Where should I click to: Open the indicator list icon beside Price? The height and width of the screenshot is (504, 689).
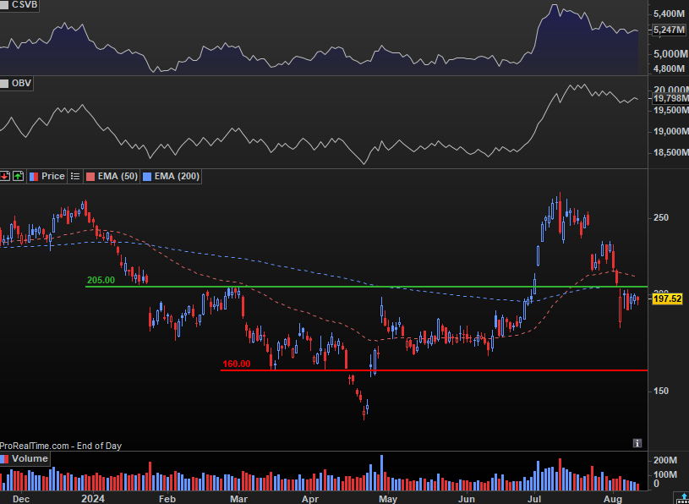click(75, 176)
